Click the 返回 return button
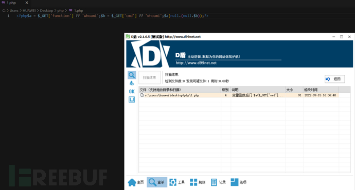The width and height of the screenshot is (355, 190). tap(334, 79)
